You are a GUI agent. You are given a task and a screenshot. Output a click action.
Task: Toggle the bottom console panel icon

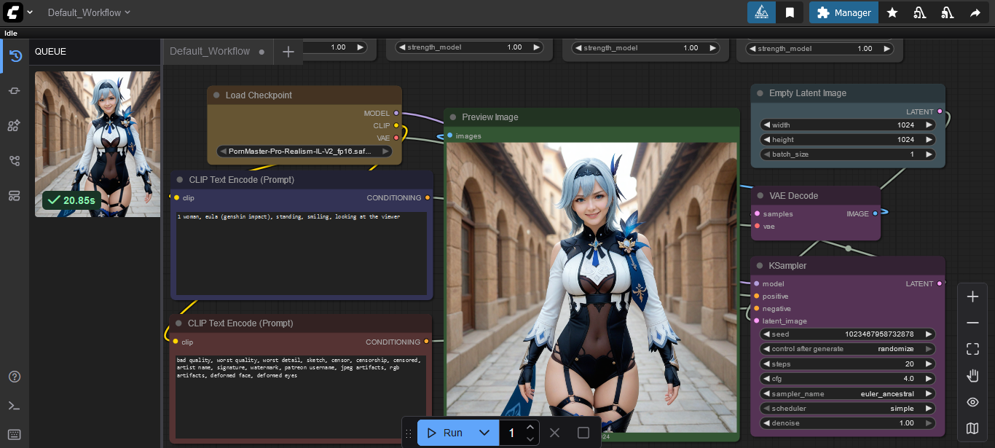coord(15,406)
